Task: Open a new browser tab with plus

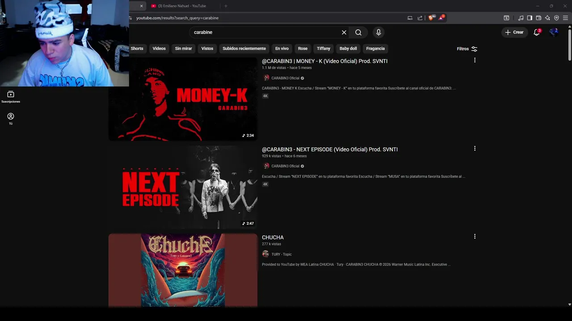Action: point(226,6)
